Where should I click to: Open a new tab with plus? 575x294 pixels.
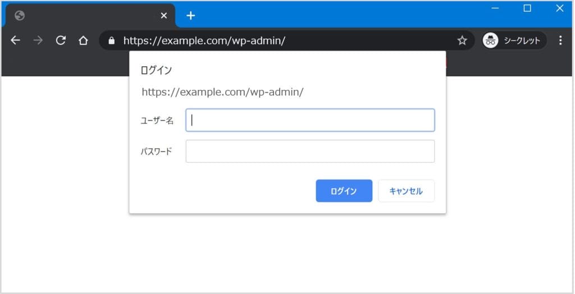tap(191, 15)
